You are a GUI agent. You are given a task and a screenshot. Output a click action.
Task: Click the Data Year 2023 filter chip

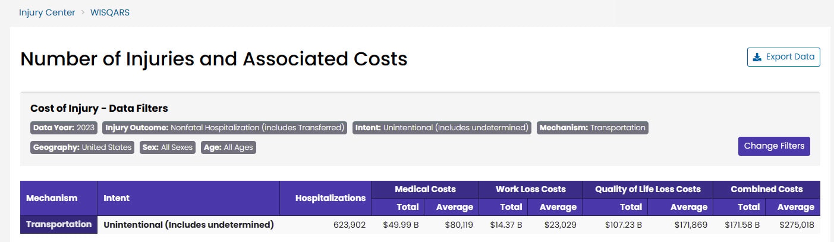coord(64,128)
